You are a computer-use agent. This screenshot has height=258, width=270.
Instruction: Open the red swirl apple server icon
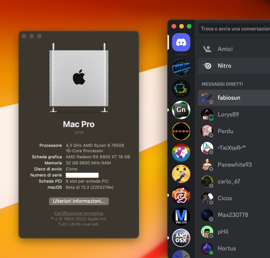point(181,195)
